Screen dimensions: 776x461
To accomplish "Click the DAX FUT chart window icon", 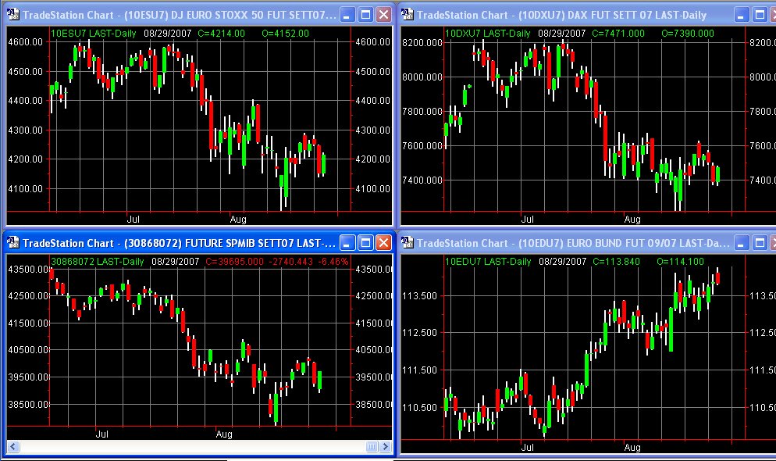I will (x=407, y=14).
